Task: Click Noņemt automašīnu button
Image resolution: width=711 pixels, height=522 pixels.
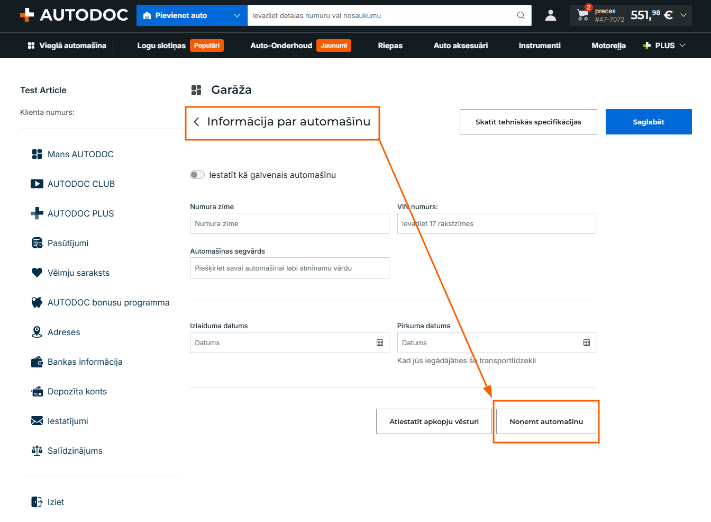Action: 546,421
